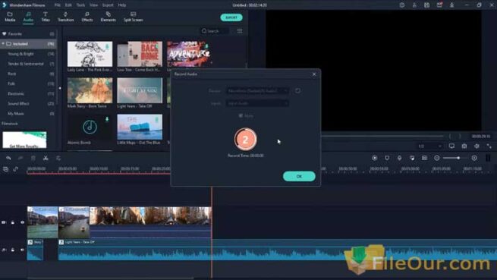This screenshot has height=280, width=497.
Task: Close the Record Audio dialog
Action: [314, 74]
